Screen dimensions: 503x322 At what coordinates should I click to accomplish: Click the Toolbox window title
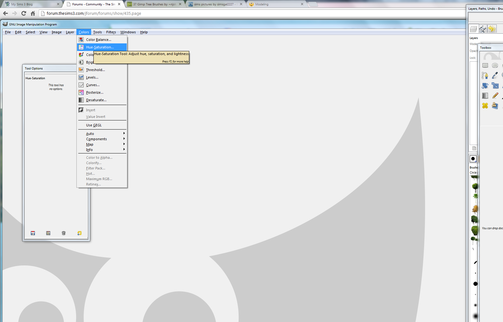coord(485,47)
